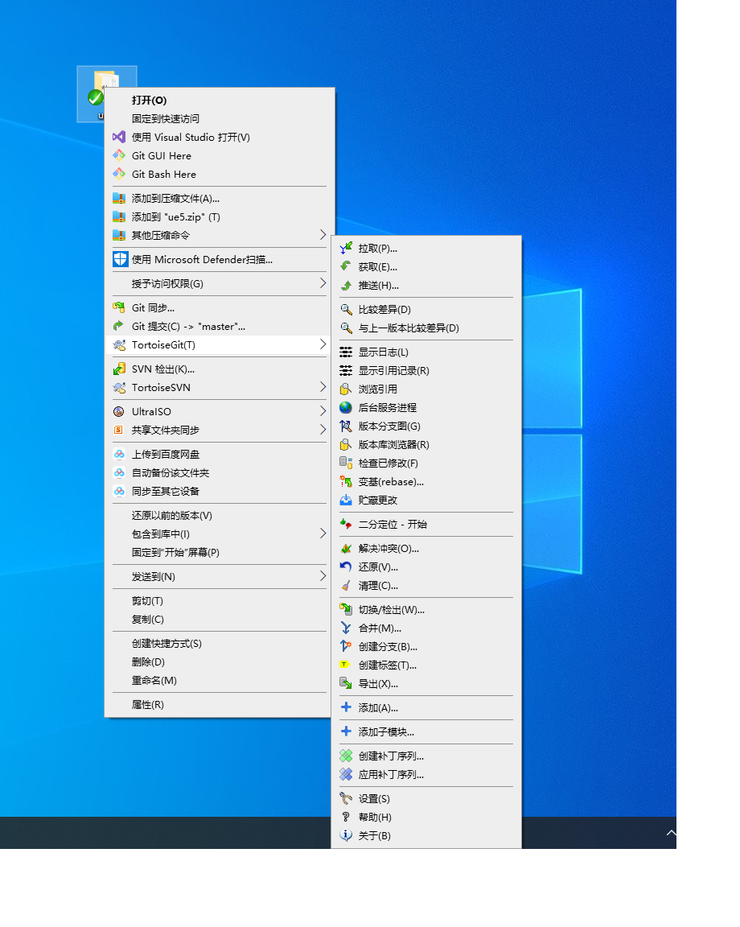Screen dimensions: 740x927
Task: Click the 解决冲突 icon
Action: click(x=346, y=549)
